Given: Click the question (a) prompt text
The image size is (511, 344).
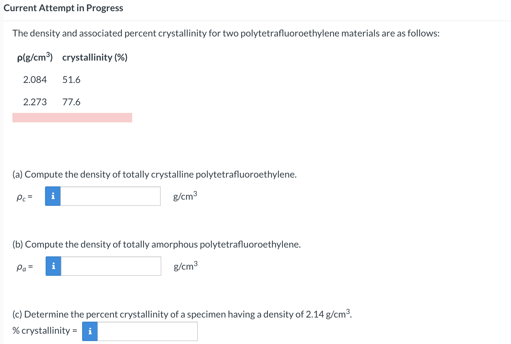Looking at the screenshot, I should [x=155, y=174].
